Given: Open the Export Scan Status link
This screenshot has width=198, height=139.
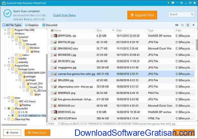Looking at the screenshot, I should [64, 15].
